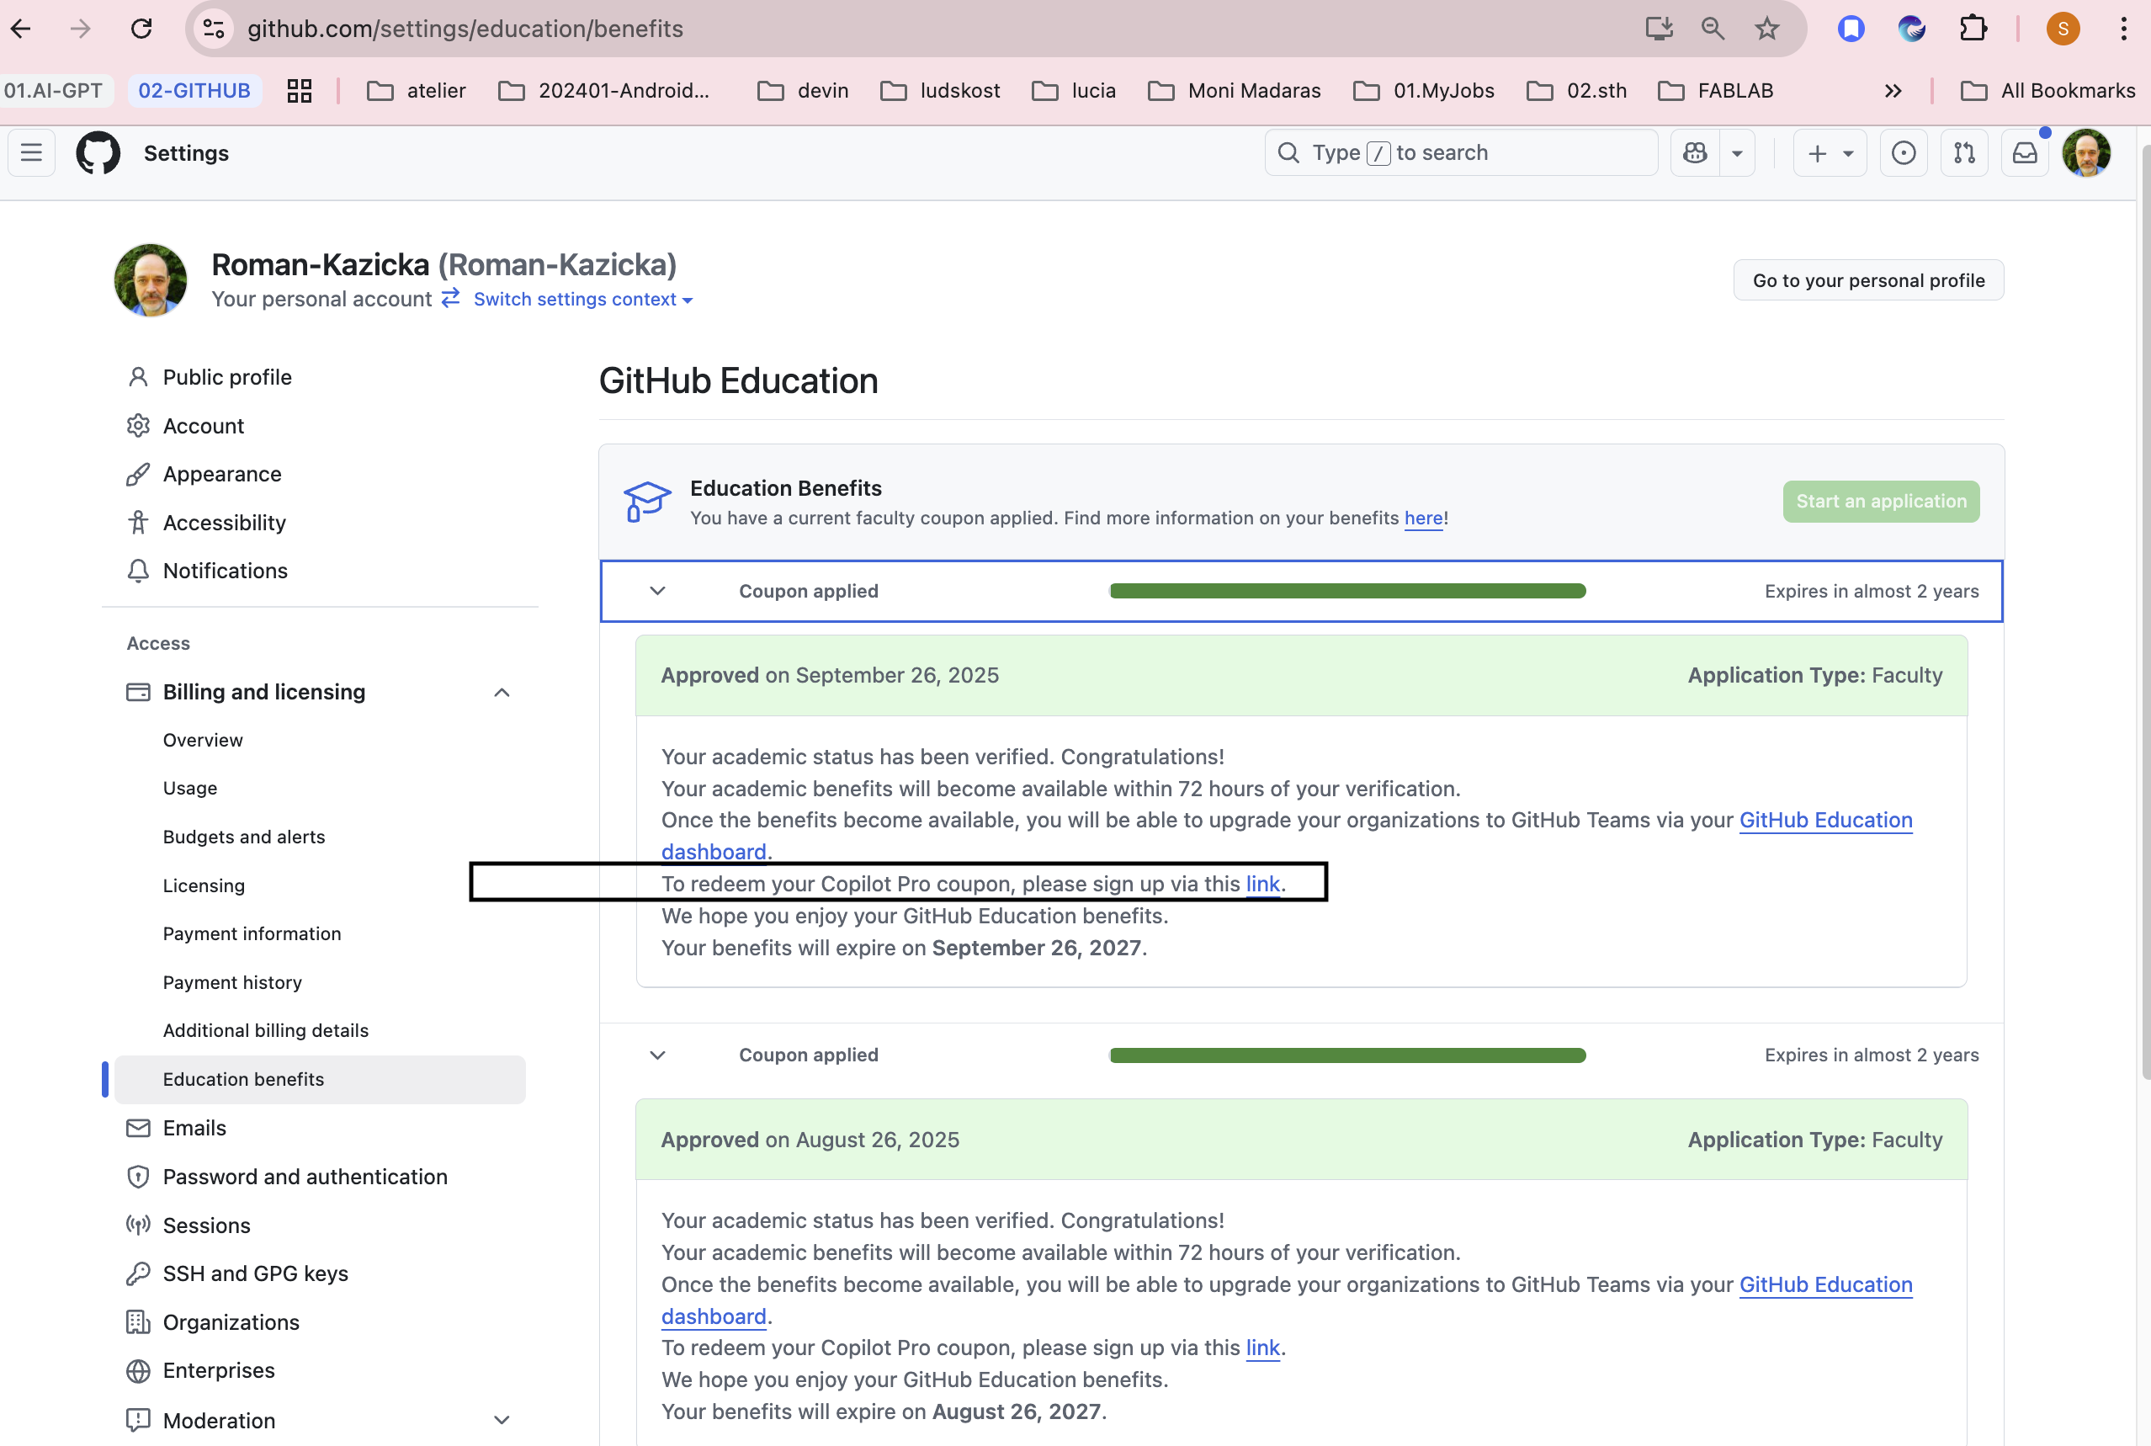Open the browser extensions puzzle icon
The image size is (2151, 1446).
1973,29
